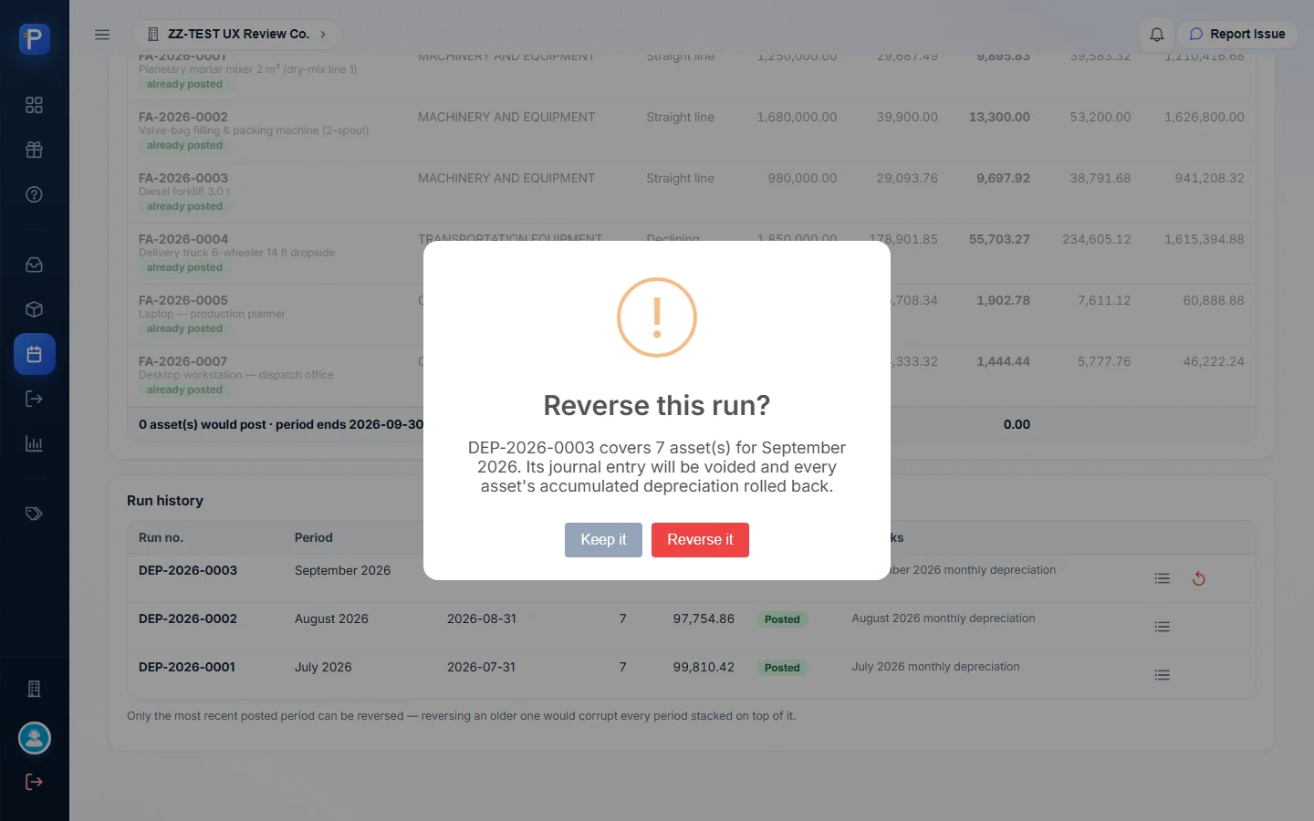Click the Run history heading

165,501
